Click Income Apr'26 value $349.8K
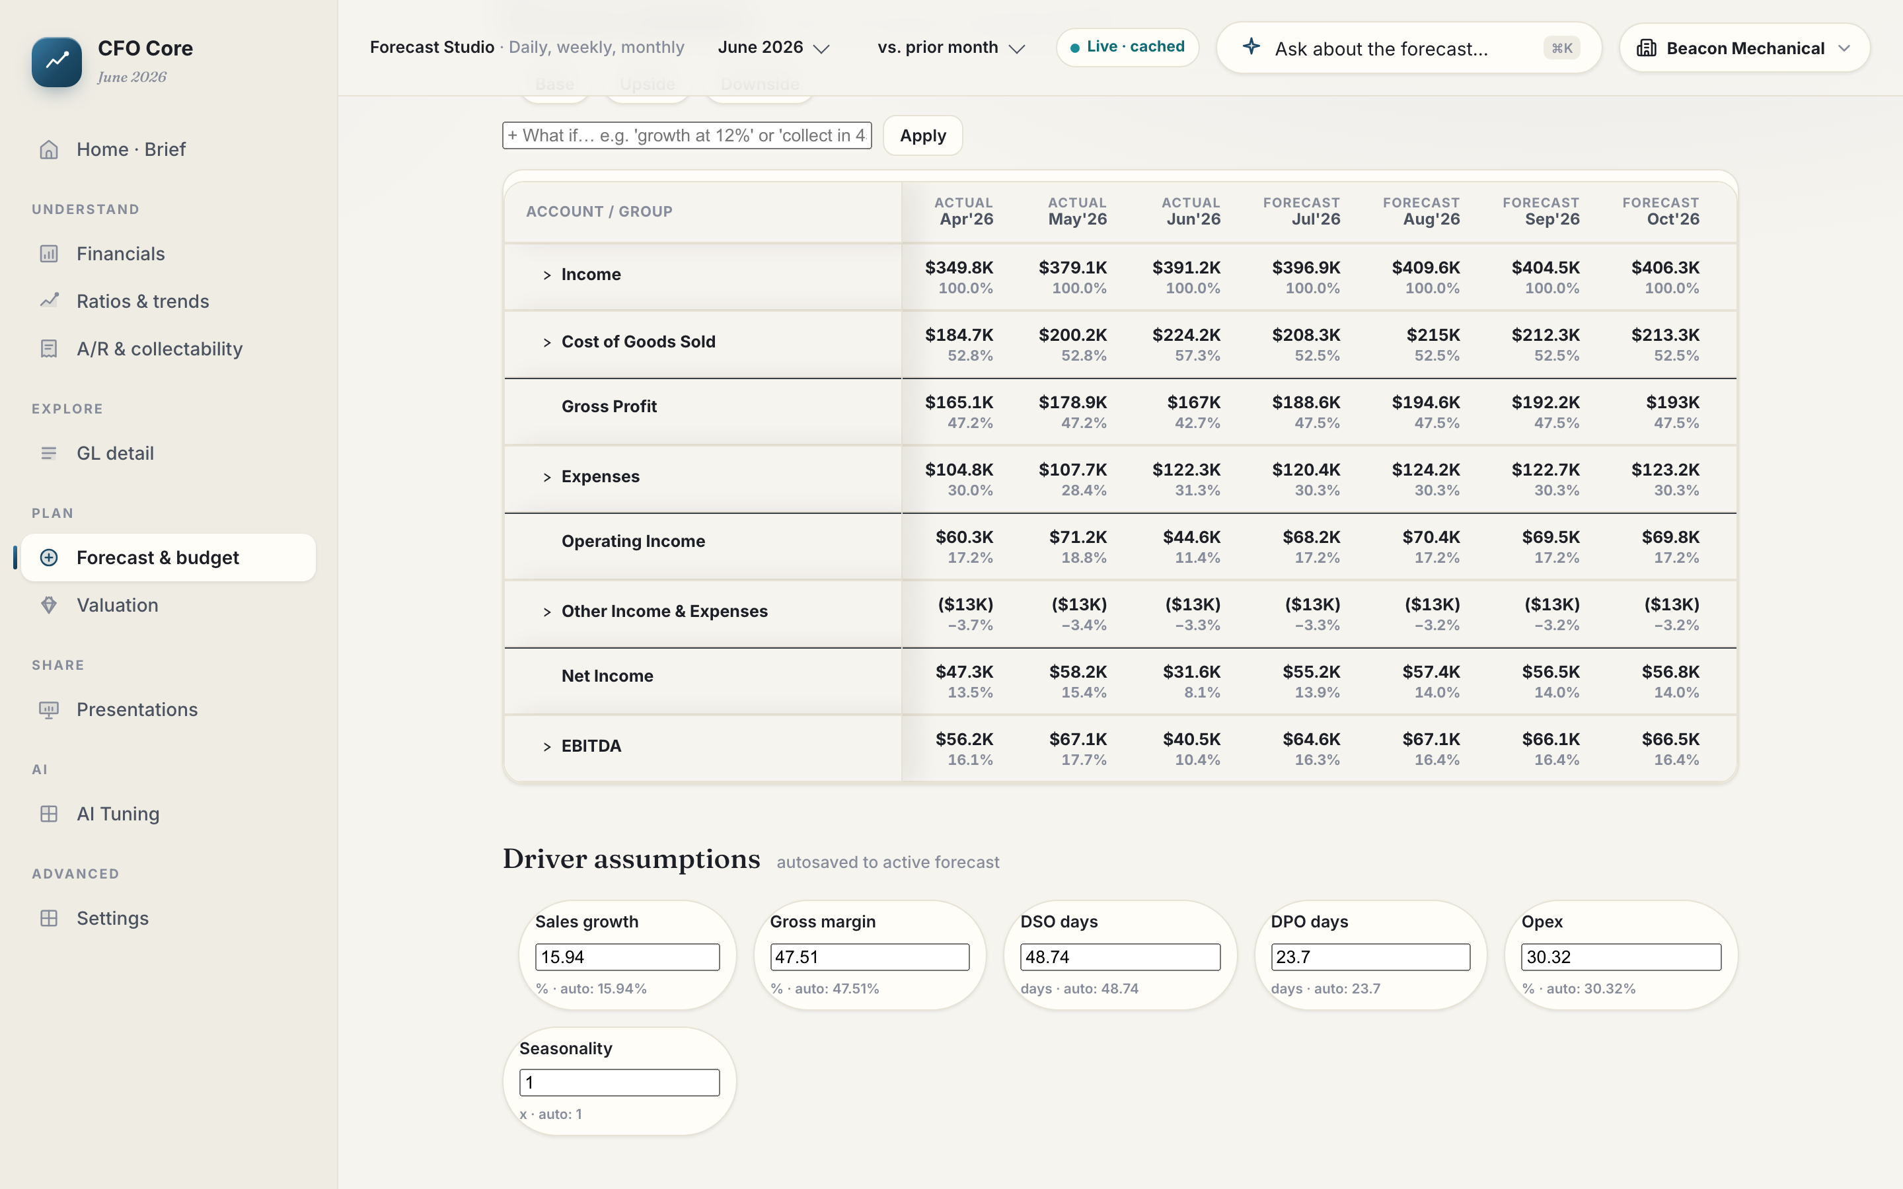This screenshot has width=1903, height=1189. [959, 268]
